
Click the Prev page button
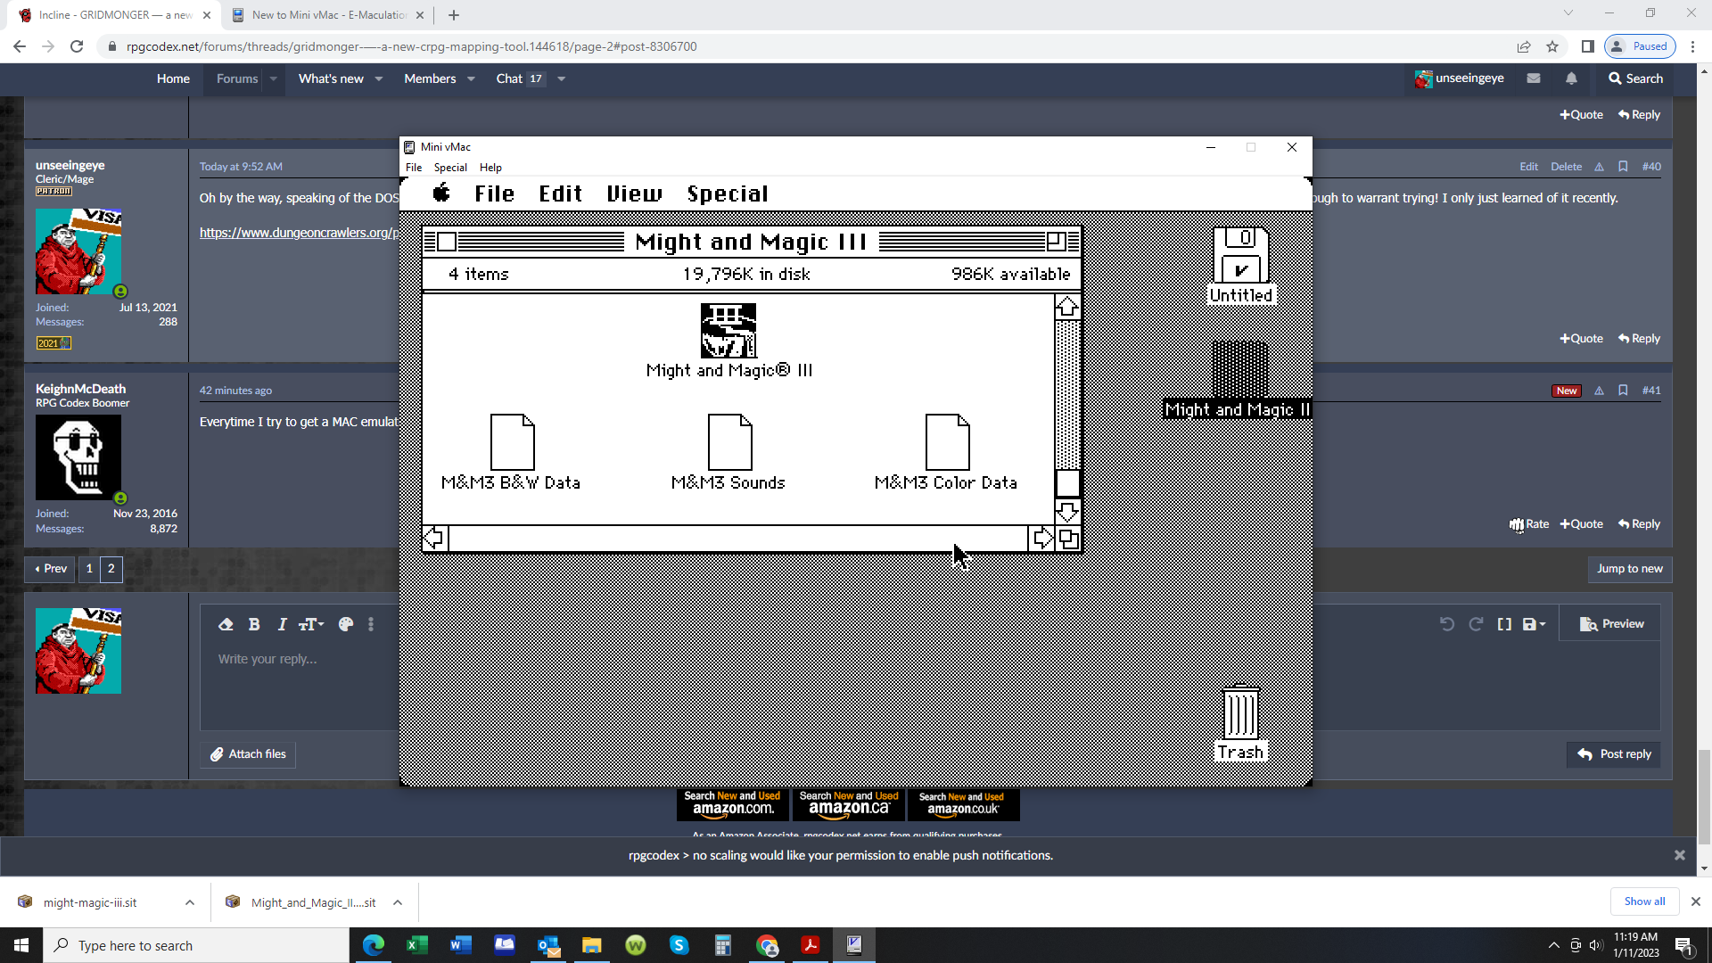pyautogui.click(x=51, y=569)
